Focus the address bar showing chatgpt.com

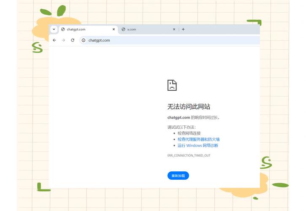(x=169, y=40)
